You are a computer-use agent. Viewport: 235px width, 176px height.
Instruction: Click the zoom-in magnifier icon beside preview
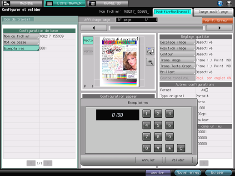150,62
